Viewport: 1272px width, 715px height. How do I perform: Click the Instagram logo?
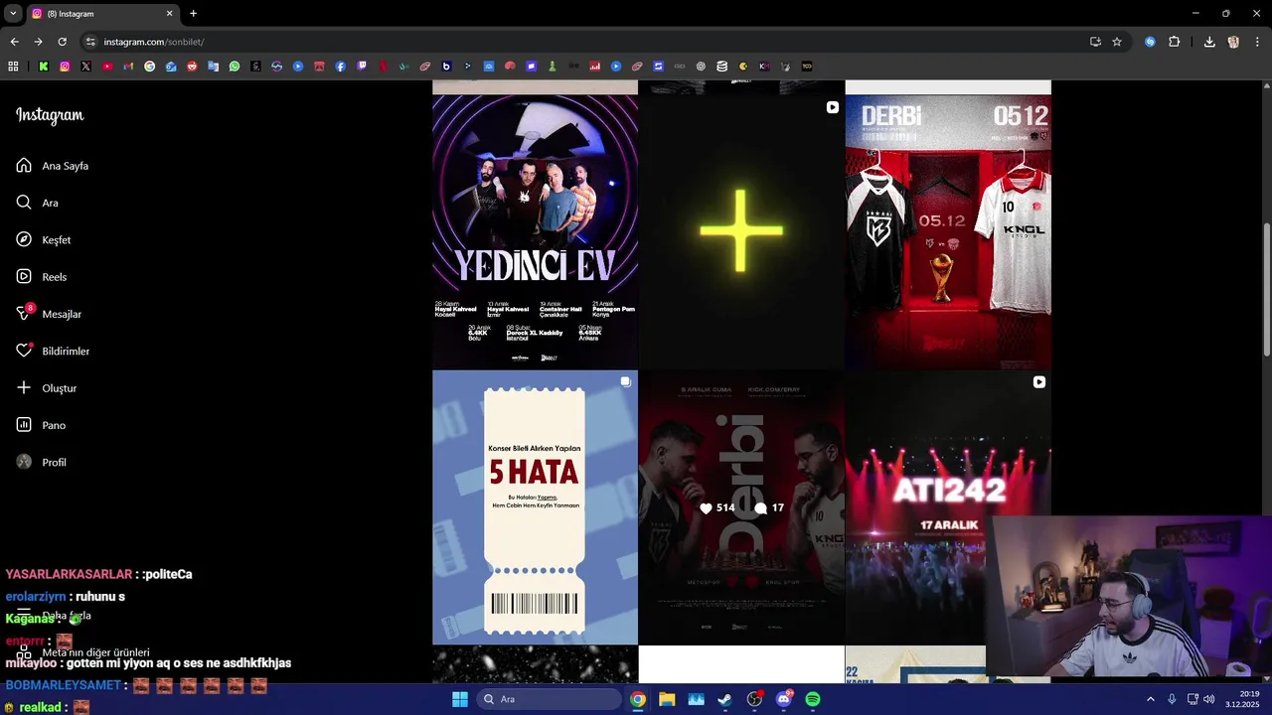pyautogui.click(x=50, y=115)
